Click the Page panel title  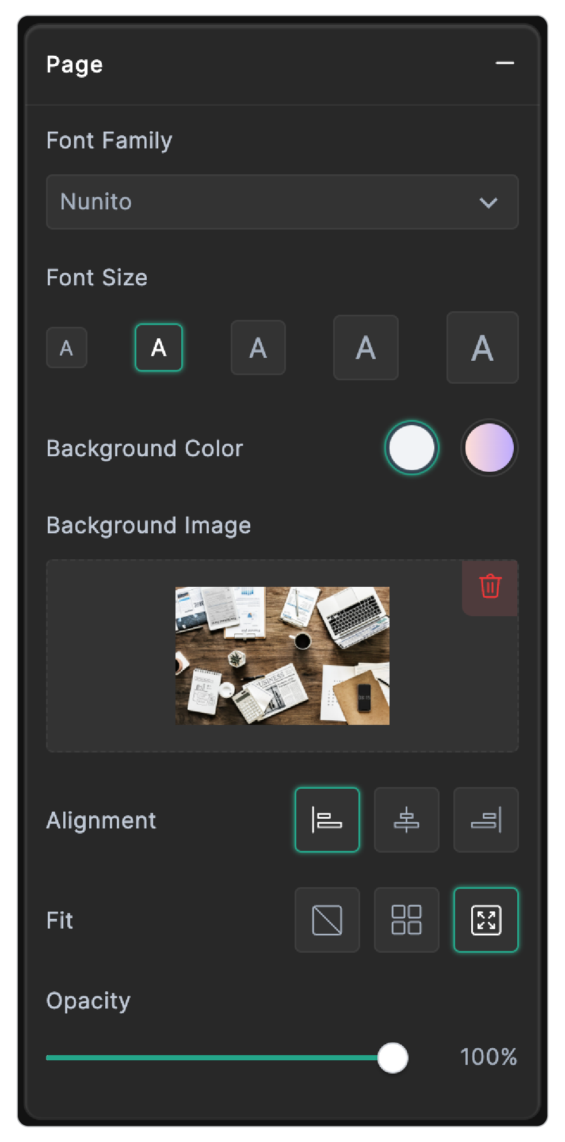coord(75,64)
